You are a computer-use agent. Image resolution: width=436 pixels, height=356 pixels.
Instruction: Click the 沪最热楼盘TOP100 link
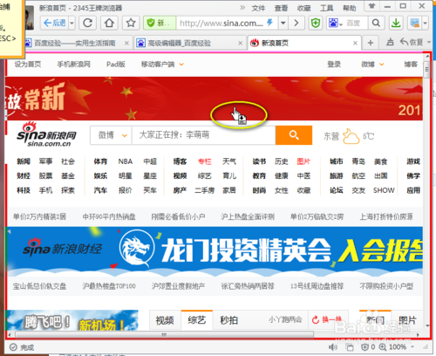click(109, 286)
